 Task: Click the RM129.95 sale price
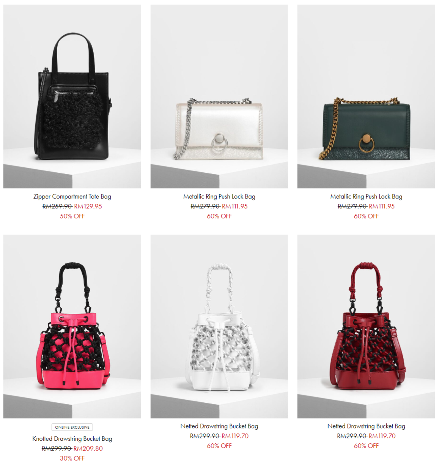point(88,206)
